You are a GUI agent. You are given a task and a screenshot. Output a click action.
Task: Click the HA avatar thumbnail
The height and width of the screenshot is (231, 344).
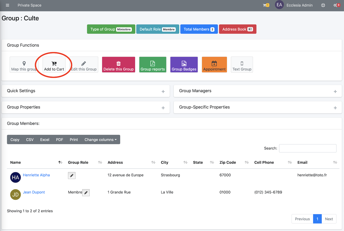[16, 177]
